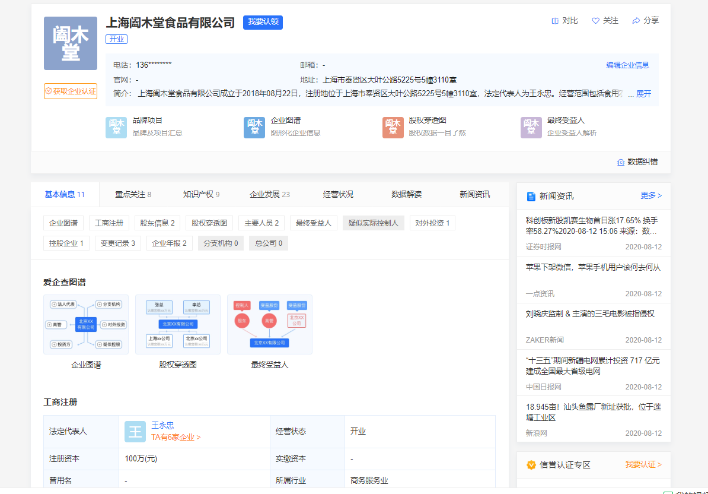708x494 pixels.
Task: Click the 商务服务业 industry cell
Action: tap(420, 480)
